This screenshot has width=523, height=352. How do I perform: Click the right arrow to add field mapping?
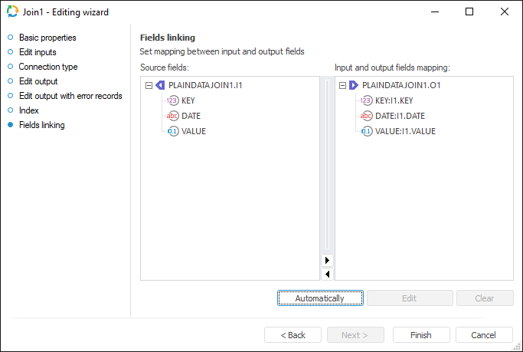(x=328, y=261)
